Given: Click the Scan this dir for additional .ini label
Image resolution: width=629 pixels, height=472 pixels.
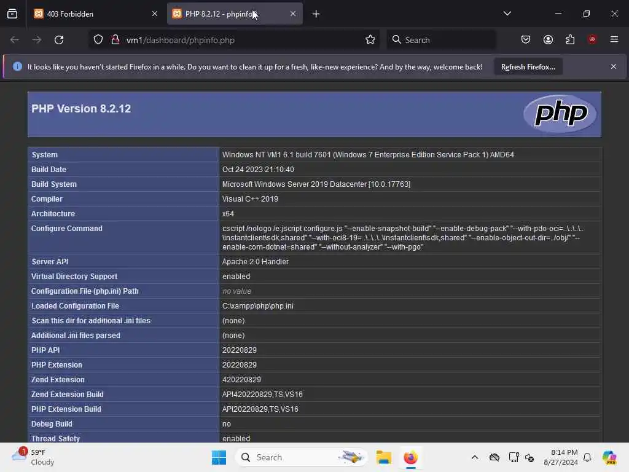Looking at the screenshot, I should pos(91,321).
